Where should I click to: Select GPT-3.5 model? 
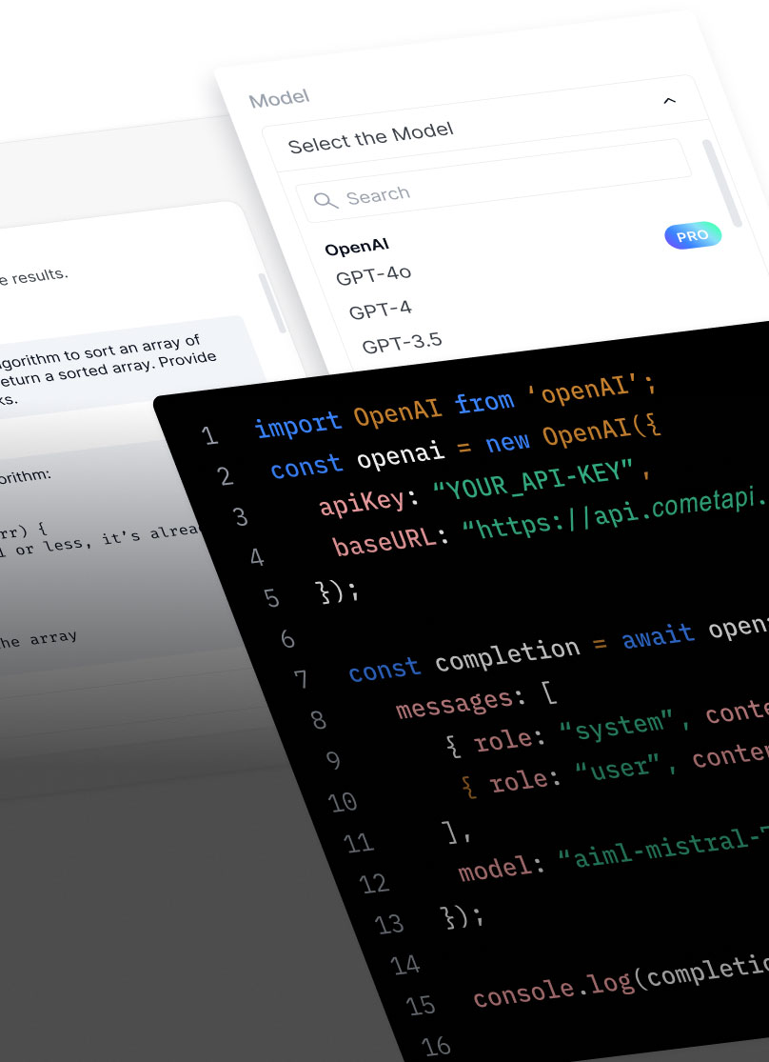[402, 343]
